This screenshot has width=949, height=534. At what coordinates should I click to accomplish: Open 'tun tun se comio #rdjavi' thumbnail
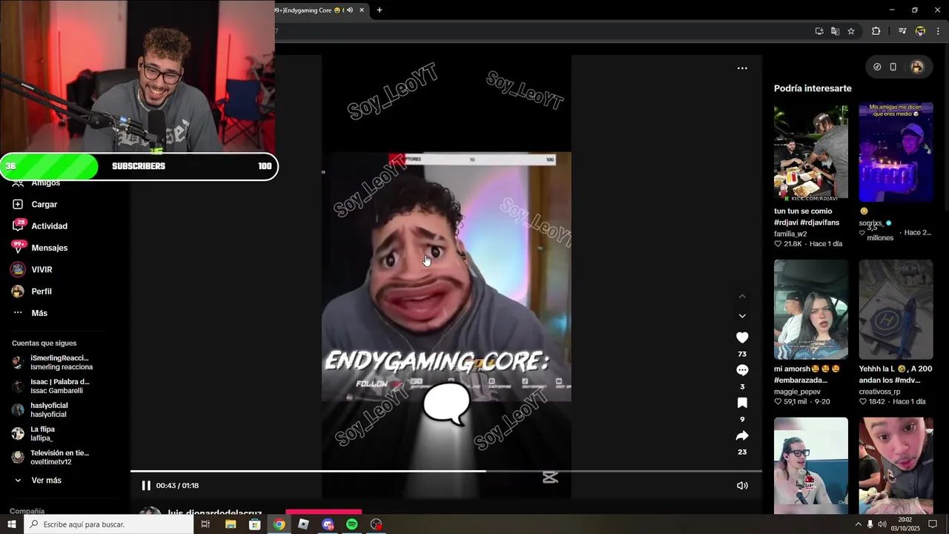pyautogui.click(x=811, y=153)
